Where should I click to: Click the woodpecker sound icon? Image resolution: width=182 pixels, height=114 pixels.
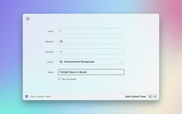pos(61,62)
